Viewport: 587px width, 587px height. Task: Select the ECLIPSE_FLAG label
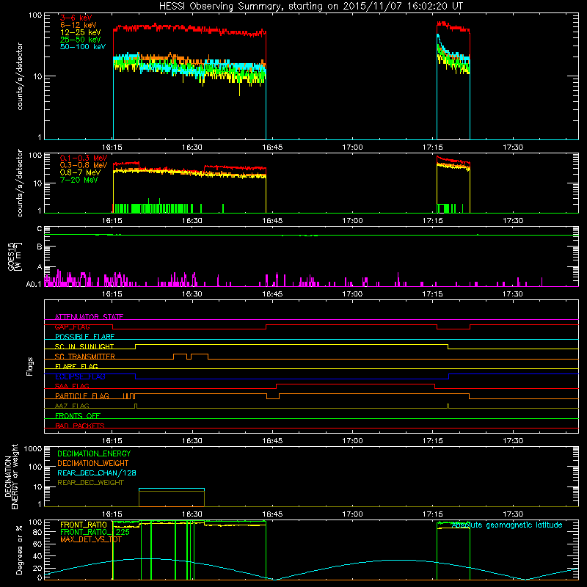80,376
